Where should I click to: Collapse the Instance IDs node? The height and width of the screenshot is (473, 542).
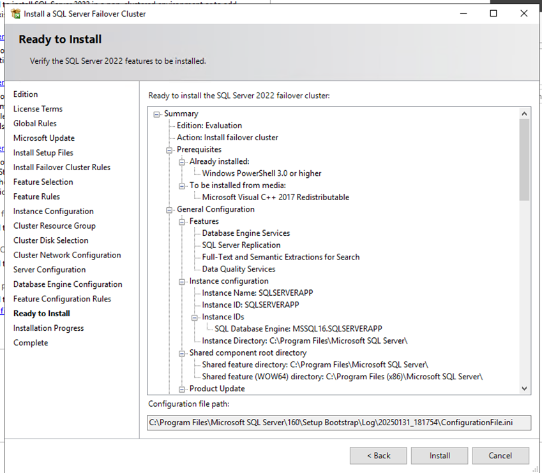pos(195,317)
